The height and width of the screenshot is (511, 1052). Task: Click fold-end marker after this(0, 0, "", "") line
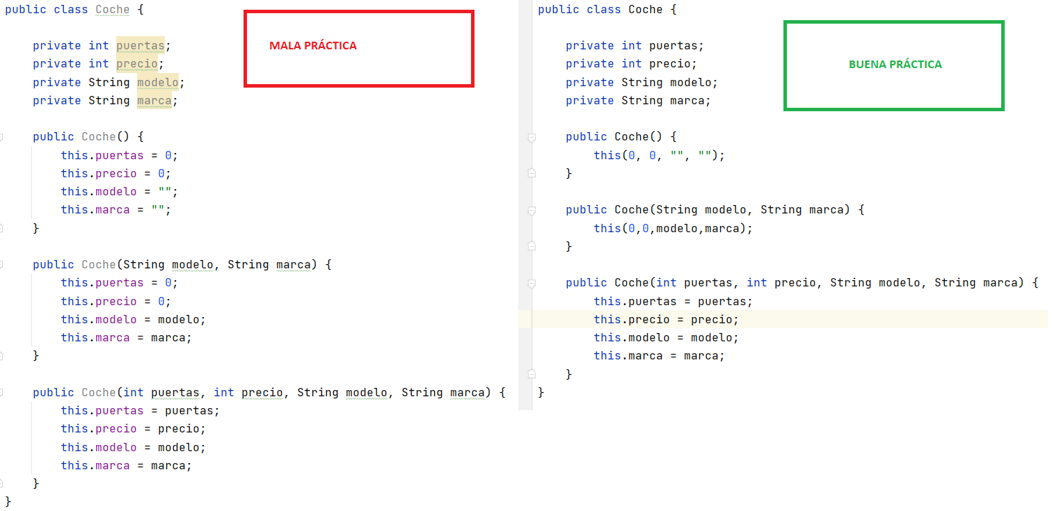click(532, 173)
